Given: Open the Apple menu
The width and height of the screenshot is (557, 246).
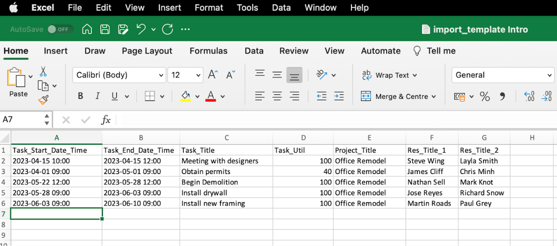Looking at the screenshot, I should 13,7.
